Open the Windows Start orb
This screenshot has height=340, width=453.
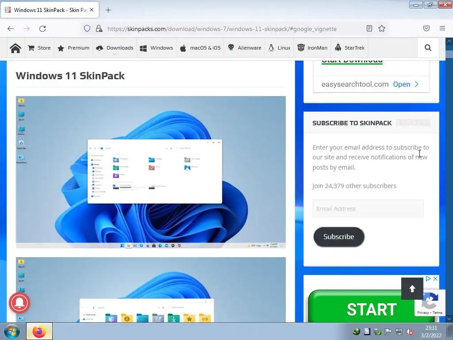[12, 331]
